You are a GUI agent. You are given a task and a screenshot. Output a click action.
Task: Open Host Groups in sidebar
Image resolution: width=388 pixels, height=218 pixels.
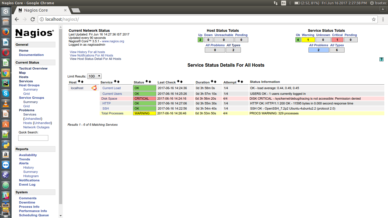29,85
